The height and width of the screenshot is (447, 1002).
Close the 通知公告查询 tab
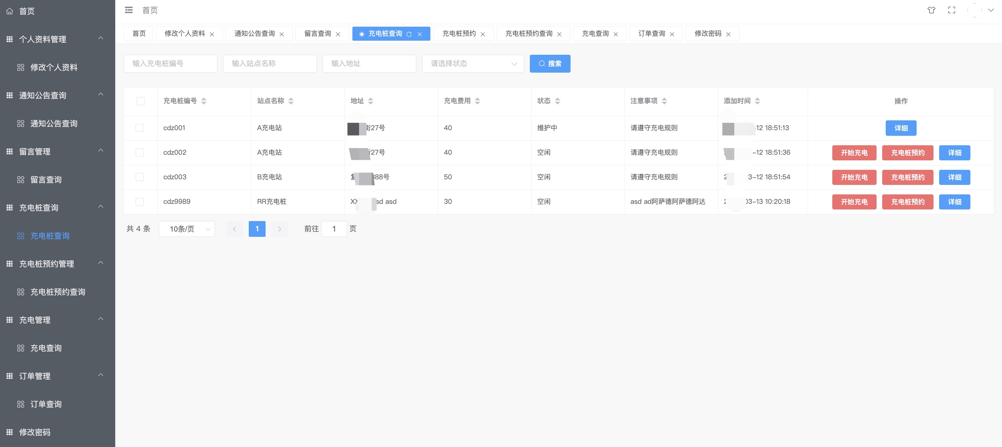tap(282, 34)
